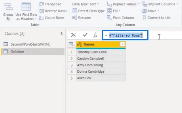182x113 pixels.
Task: Click the Detect Data Type label
Action: (x=92, y=11)
